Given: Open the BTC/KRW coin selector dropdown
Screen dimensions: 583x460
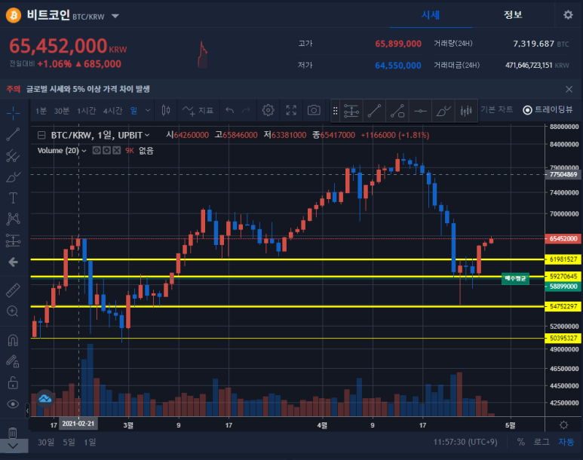Looking at the screenshot, I should coord(115,16).
